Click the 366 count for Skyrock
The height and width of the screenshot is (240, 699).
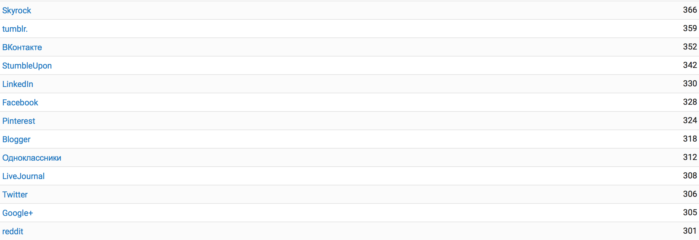690,10
